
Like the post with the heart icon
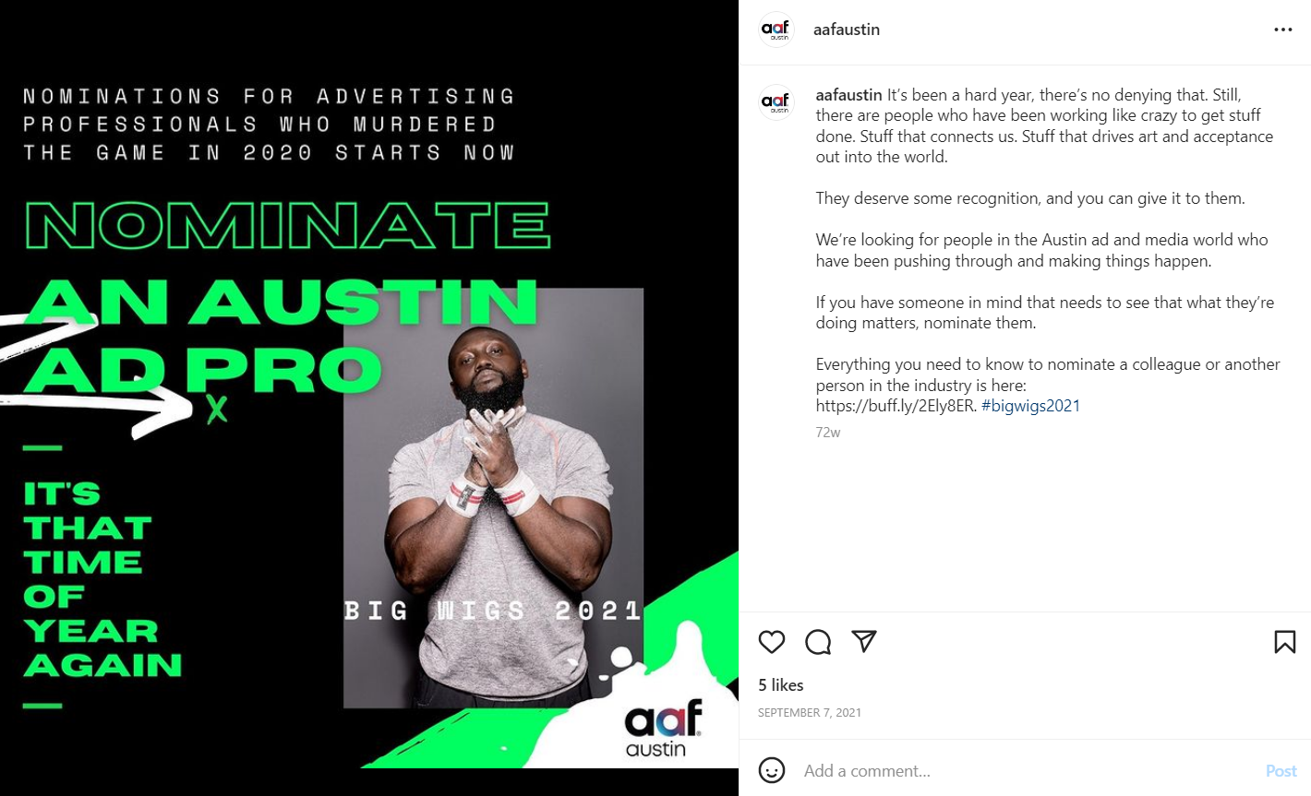point(772,642)
